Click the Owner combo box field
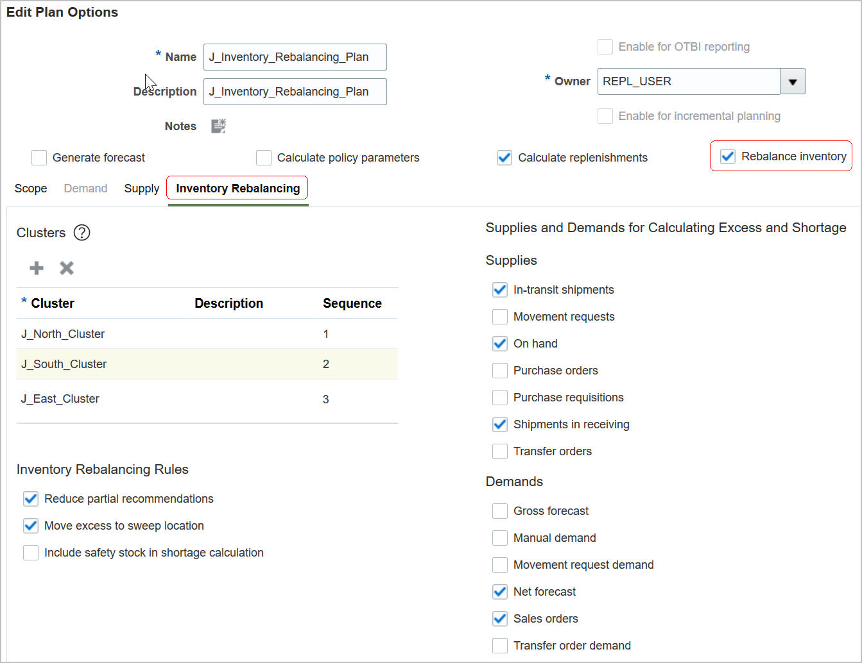Viewport: 862px width, 663px height. tap(688, 82)
